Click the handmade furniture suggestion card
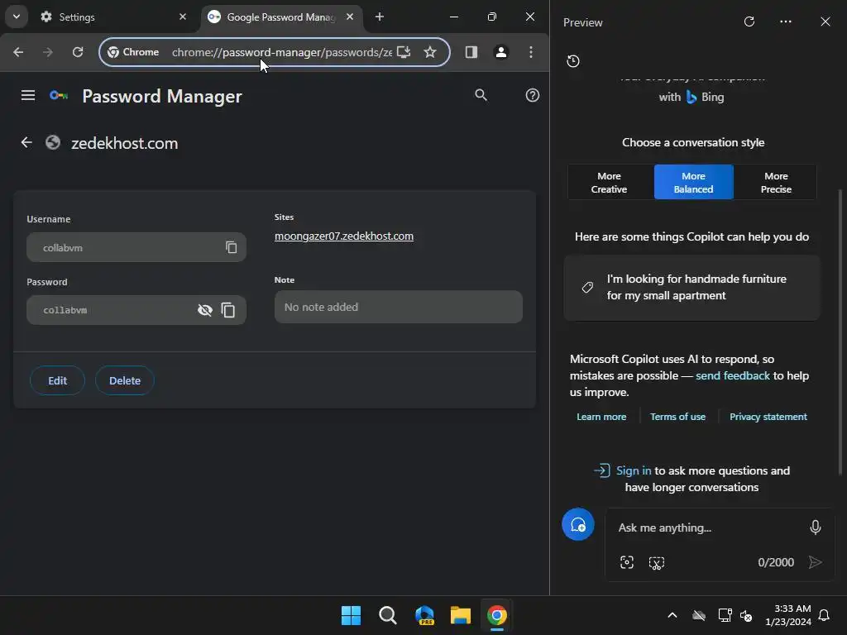The width and height of the screenshot is (847, 635). click(692, 287)
